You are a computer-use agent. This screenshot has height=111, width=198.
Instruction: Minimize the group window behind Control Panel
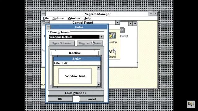pyautogui.click(x=131, y=23)
